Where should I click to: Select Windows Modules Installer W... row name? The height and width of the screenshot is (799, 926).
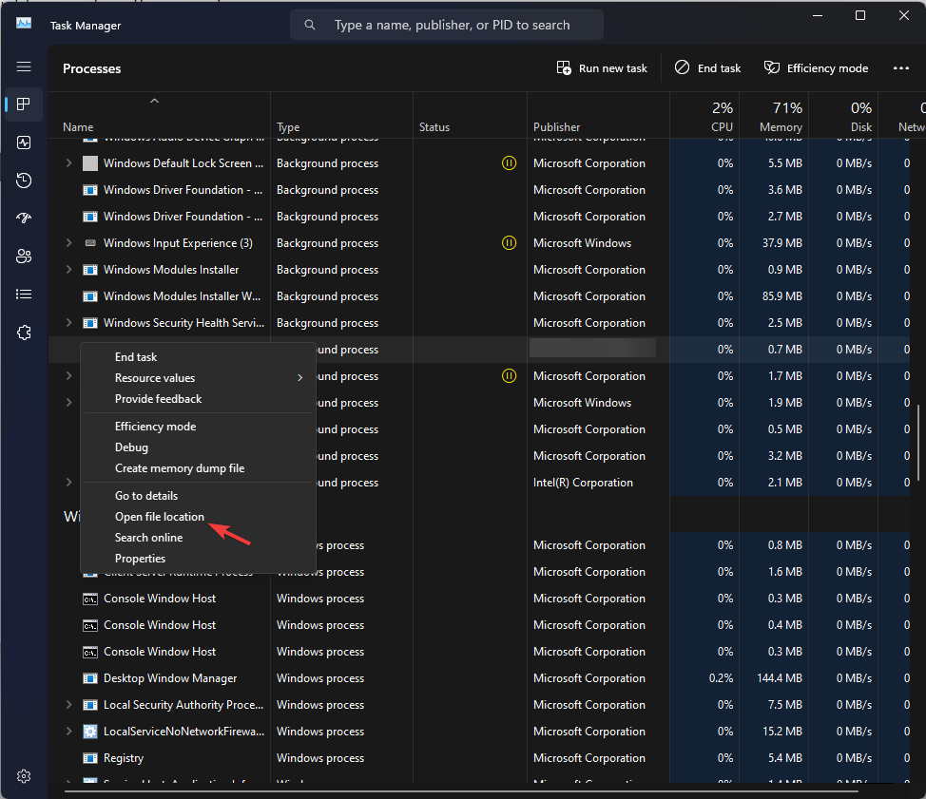(x=182, y=296)
